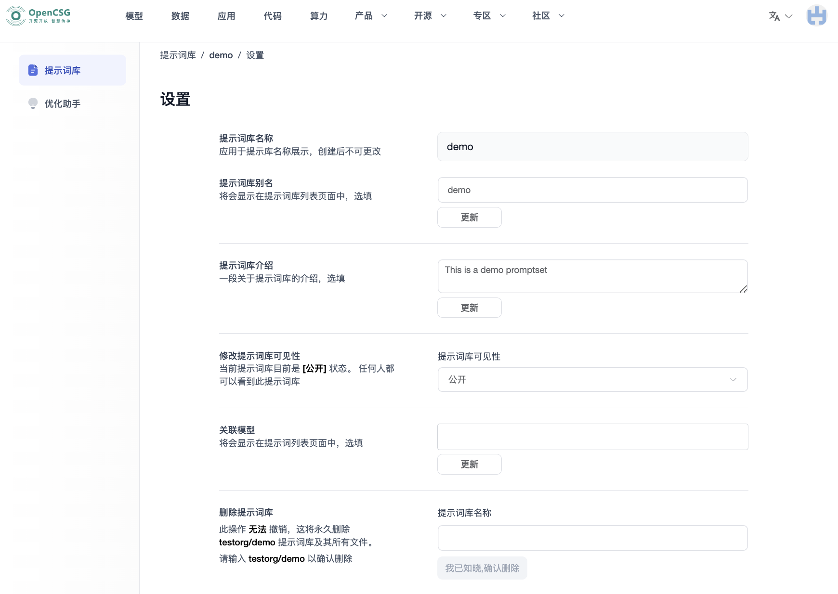Click 更新 button under 关联模型 field

(469, 465)
